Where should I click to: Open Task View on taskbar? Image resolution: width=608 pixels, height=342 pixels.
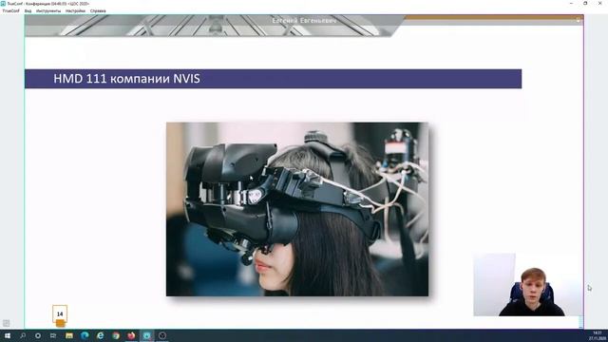53,335
